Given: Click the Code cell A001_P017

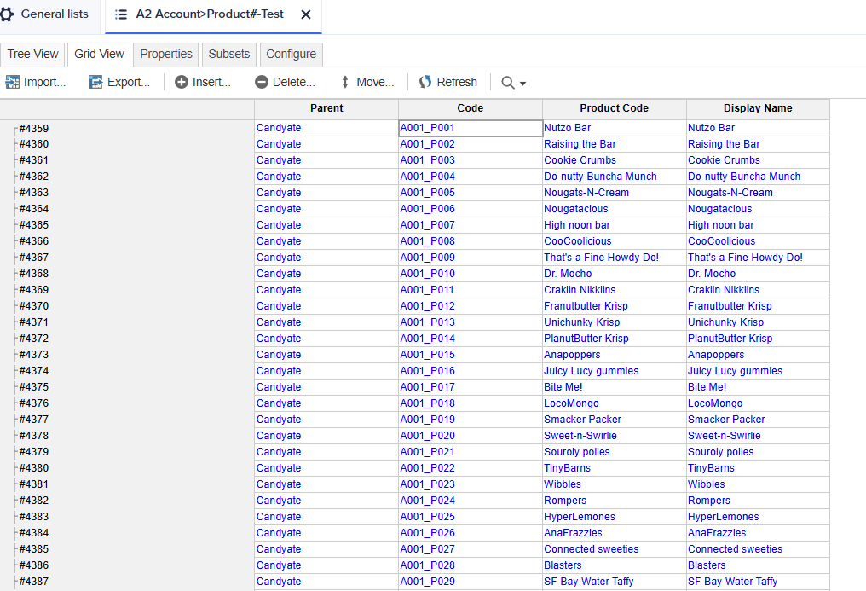Looking at the screenshot, I should [471, 387].
